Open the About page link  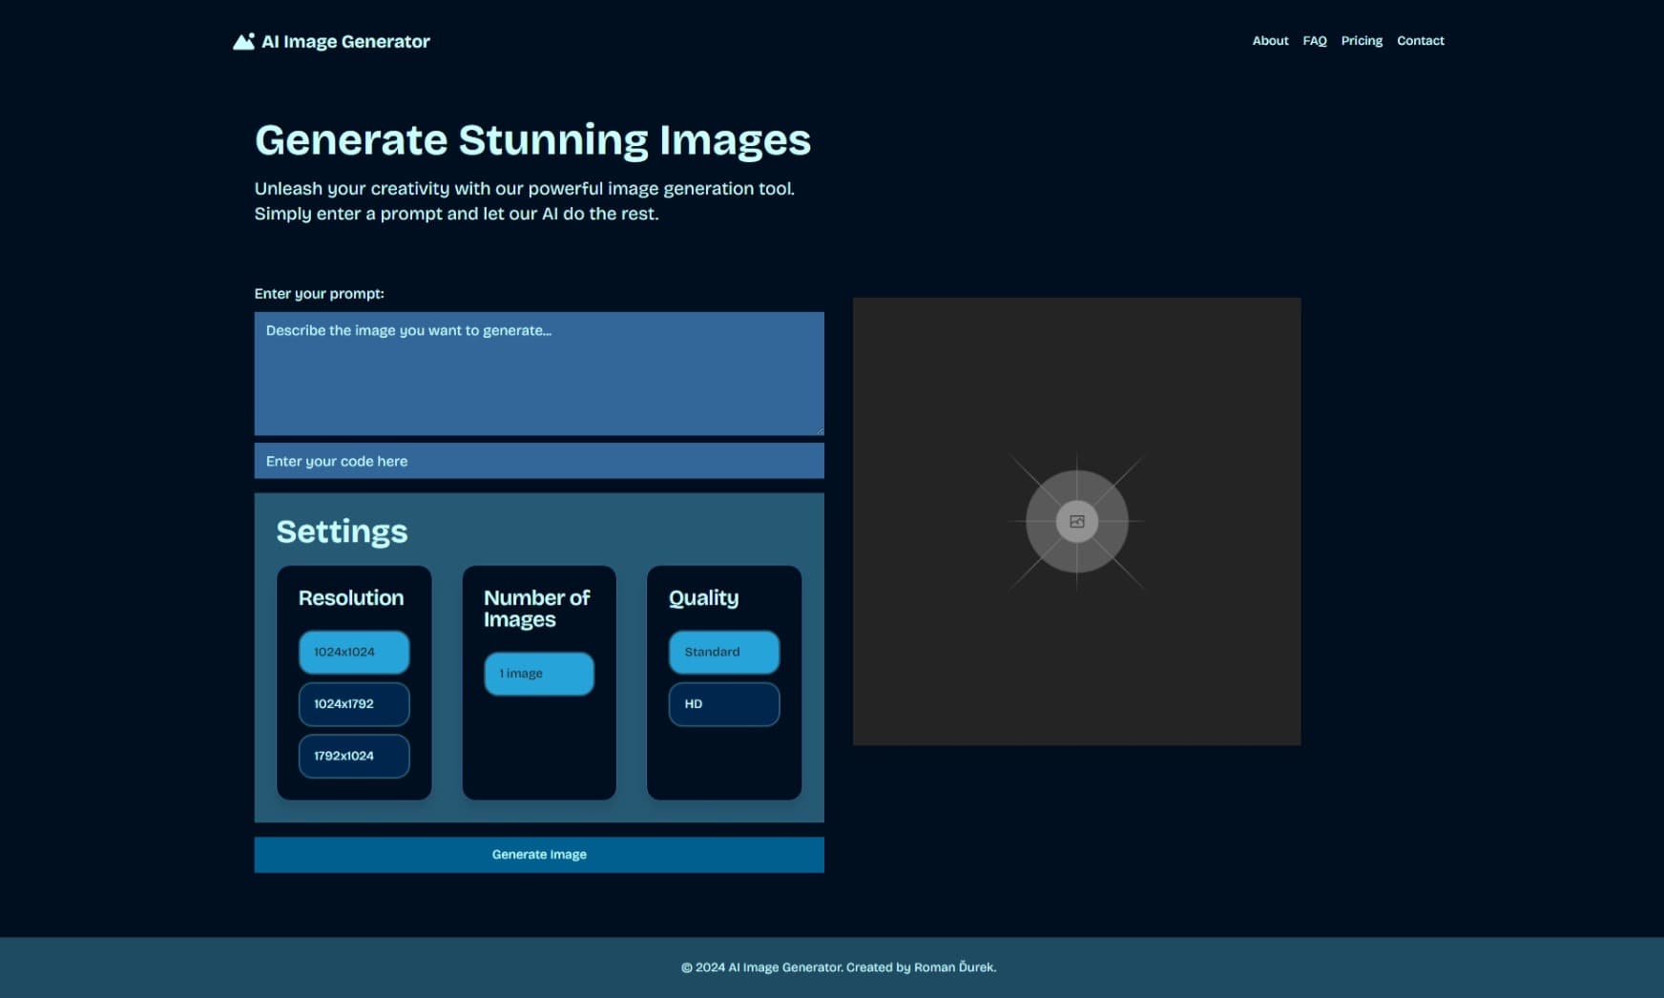click(1270, 41)
